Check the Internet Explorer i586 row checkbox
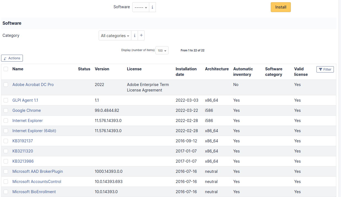 pos(6,121)
